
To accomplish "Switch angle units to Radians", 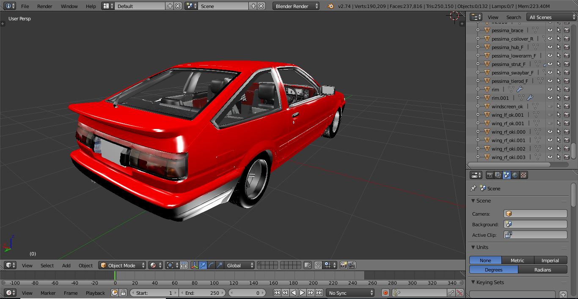I will (x=542, y=269).
